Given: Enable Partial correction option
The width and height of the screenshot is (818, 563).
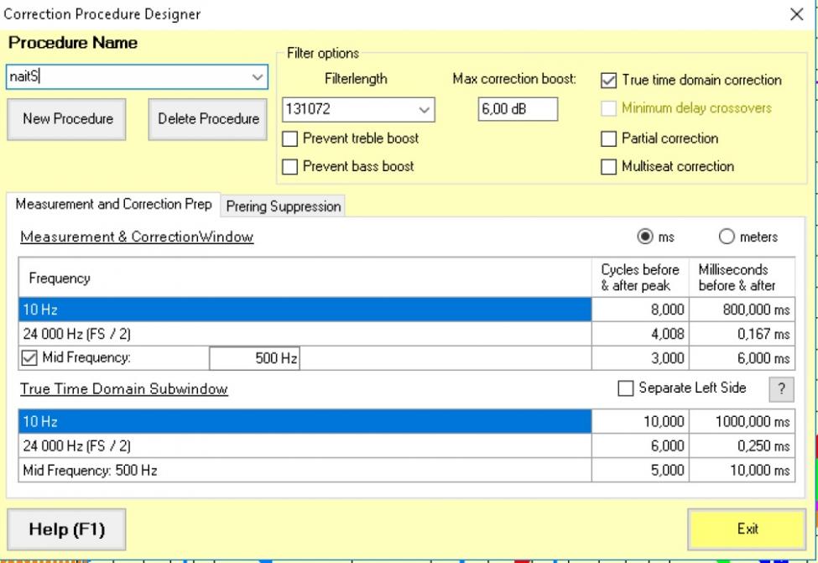Looking at the screenshot, I should point(608,138).
